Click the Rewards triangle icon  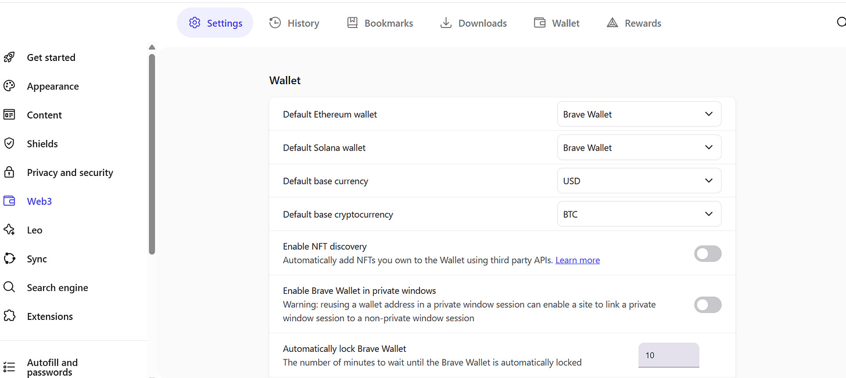pyautogui.click(x=612, y=23)
